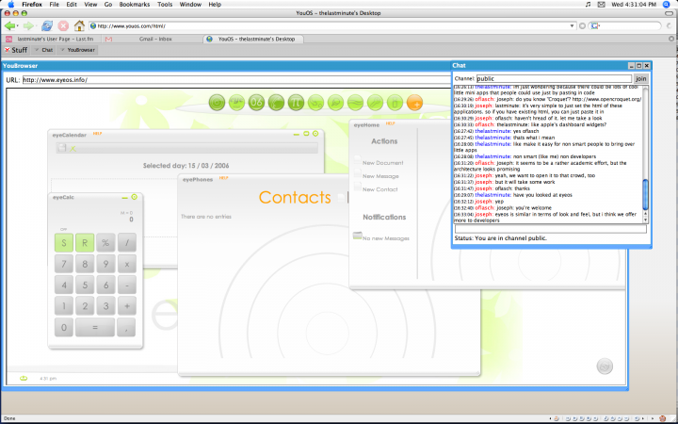The width and height of the screenshot is (678, 424).
Task: Switch to the Last.fm User Page tab
Action: (52, 39)
